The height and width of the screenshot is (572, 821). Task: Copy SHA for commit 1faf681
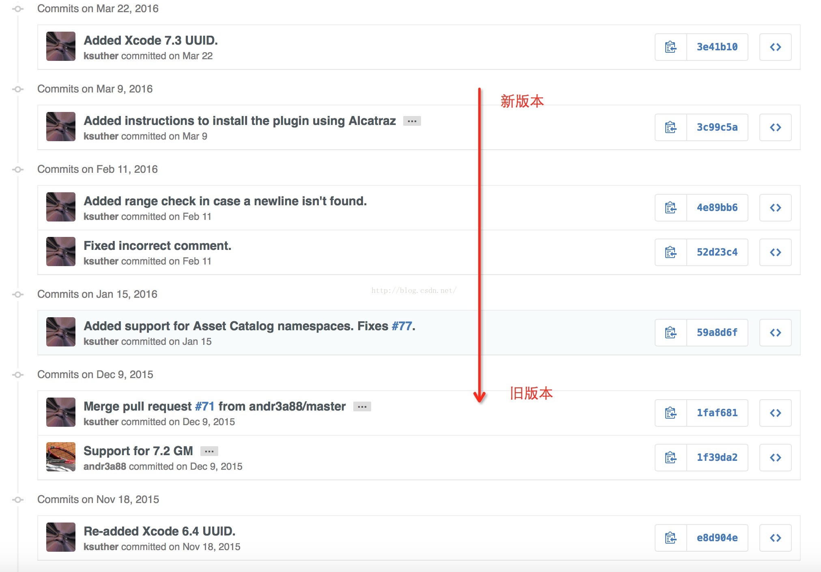(671, 413)
